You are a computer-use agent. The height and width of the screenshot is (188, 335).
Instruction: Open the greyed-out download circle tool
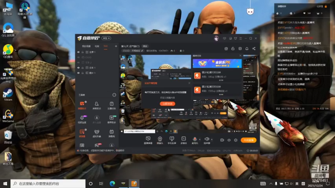click(x=97, y=119)
